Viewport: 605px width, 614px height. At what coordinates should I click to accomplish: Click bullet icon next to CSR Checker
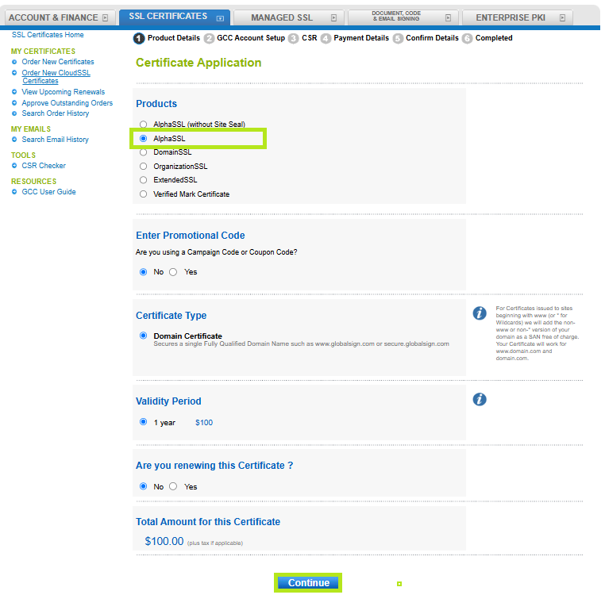[14, 166]
